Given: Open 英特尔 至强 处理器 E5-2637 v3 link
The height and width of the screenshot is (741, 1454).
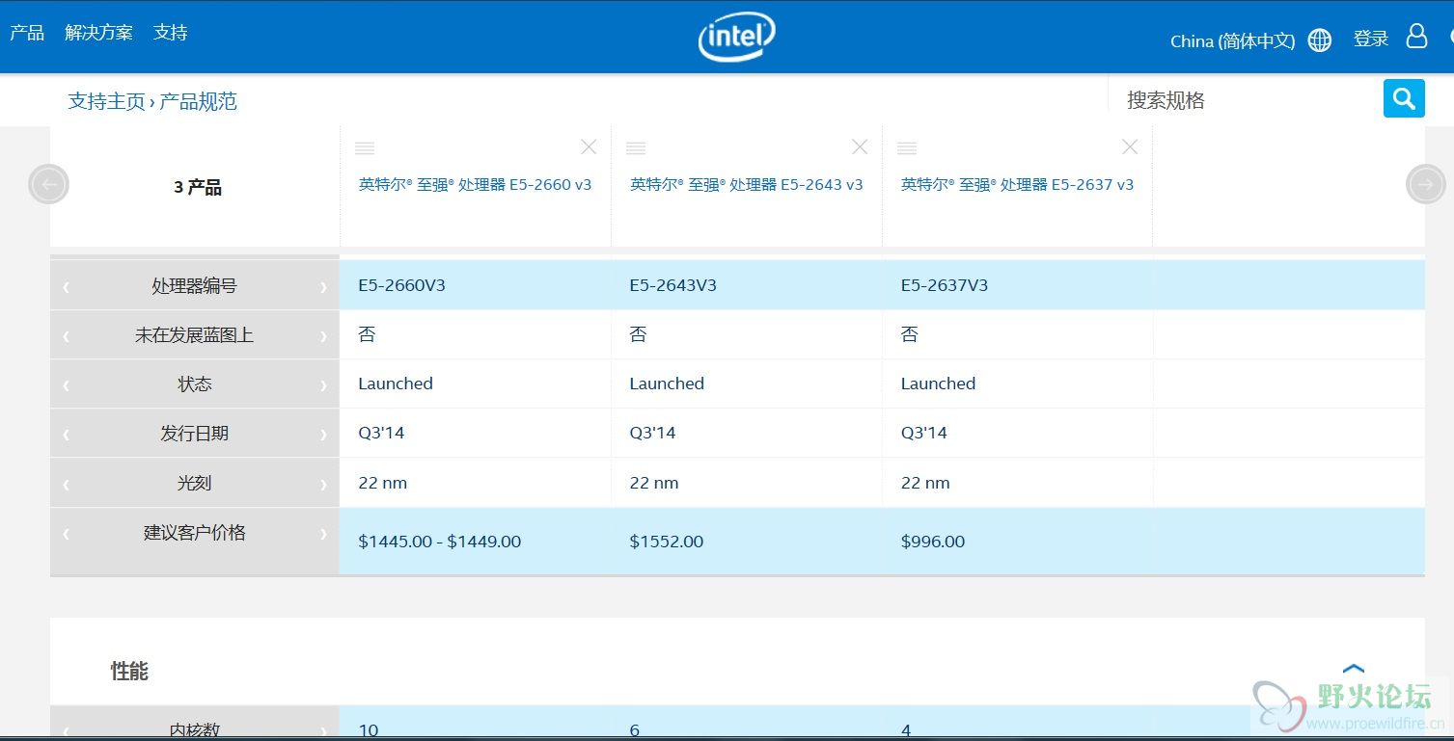Looking at the screenshot, I should coord(1017,184).
